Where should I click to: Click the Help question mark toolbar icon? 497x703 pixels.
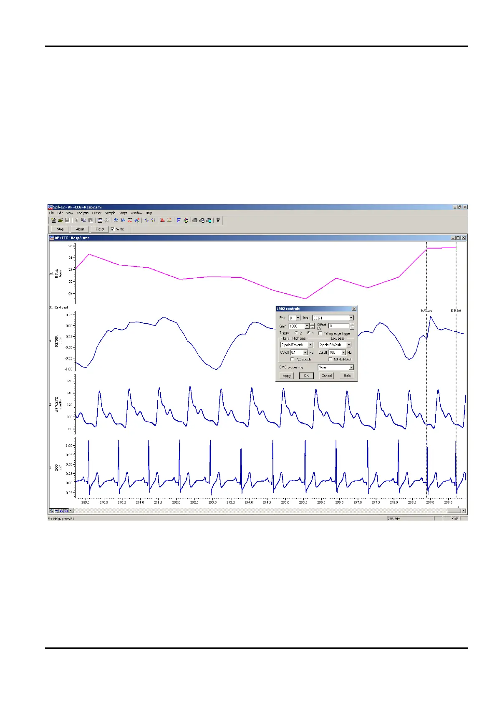click(x=218, y=220)
